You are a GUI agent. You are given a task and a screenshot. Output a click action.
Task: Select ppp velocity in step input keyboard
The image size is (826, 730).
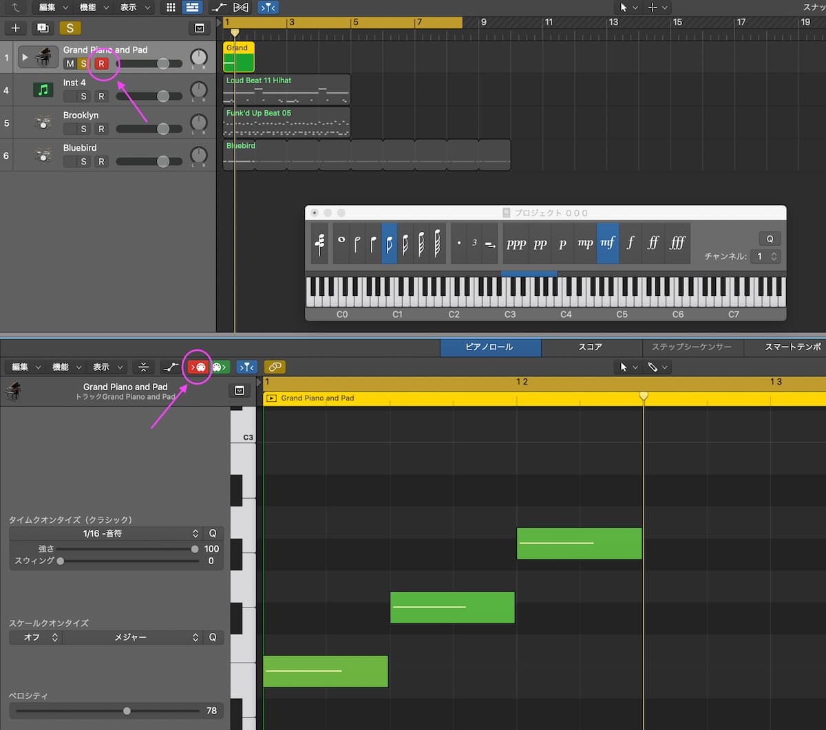coord(516,243)
